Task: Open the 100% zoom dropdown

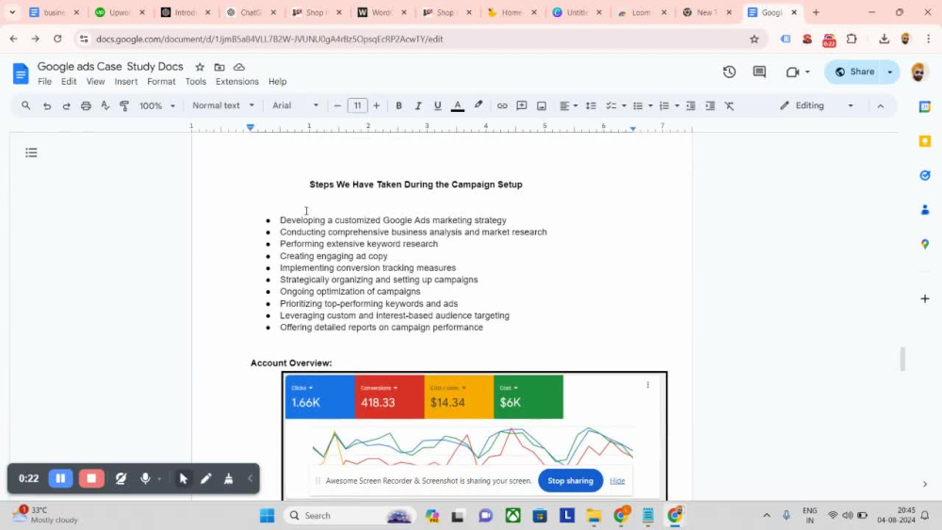Action: (156, 105)
